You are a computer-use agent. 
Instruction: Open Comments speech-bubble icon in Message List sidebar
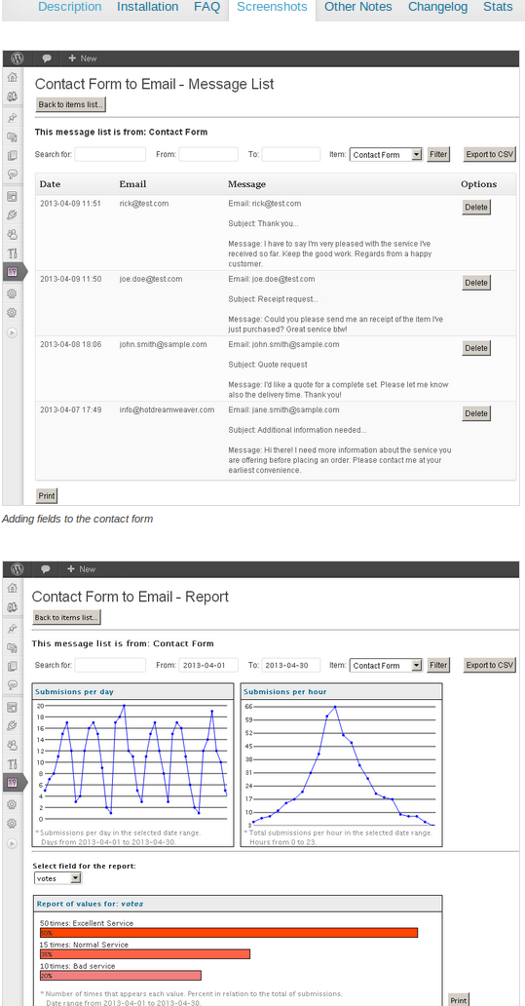(13, 174)
